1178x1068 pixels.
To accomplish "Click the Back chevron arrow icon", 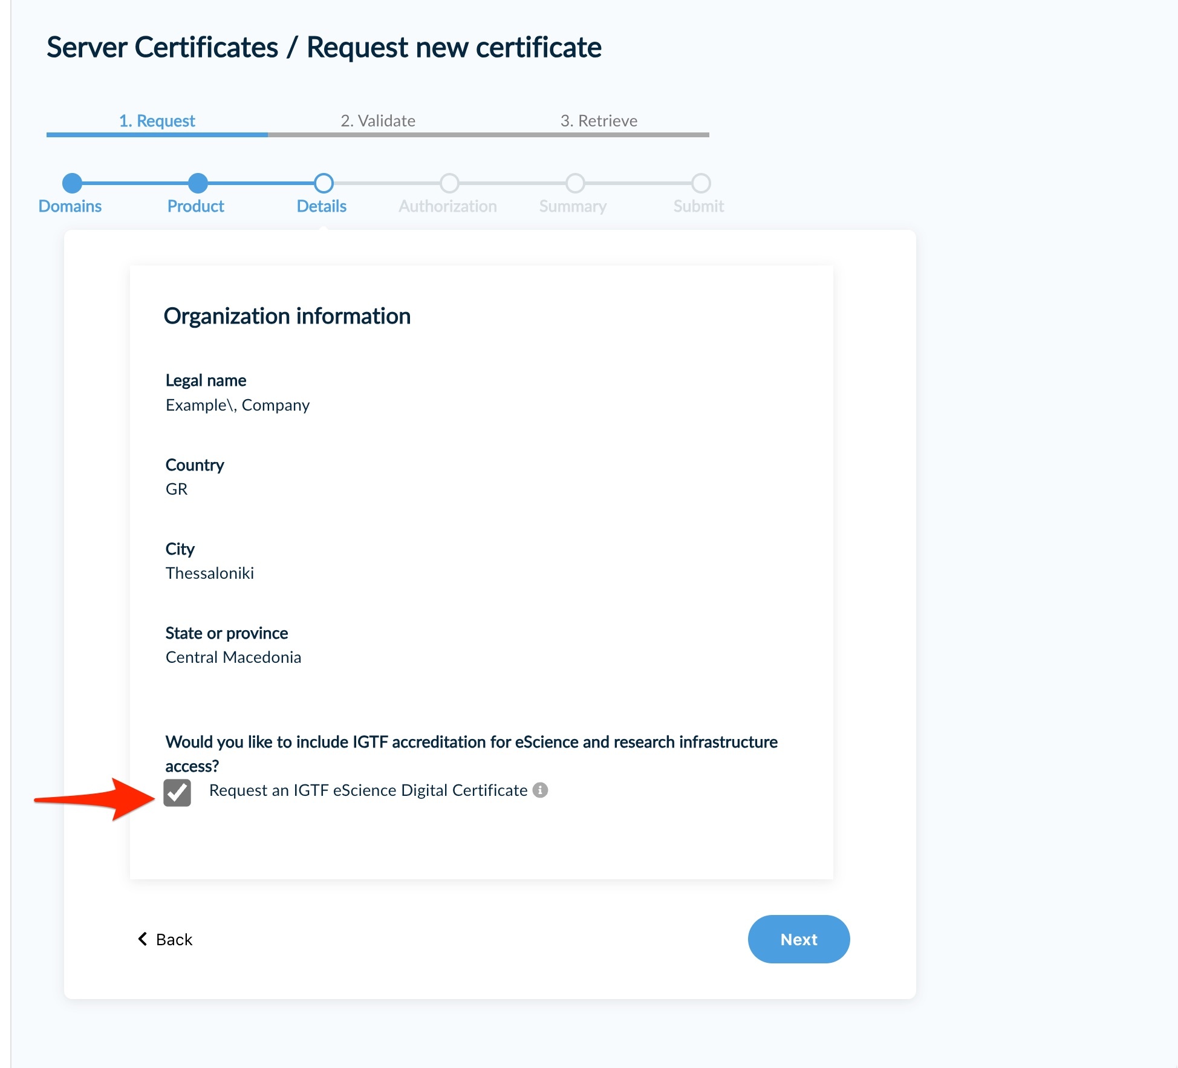I will pyautogui.click(x=143, y=939).
